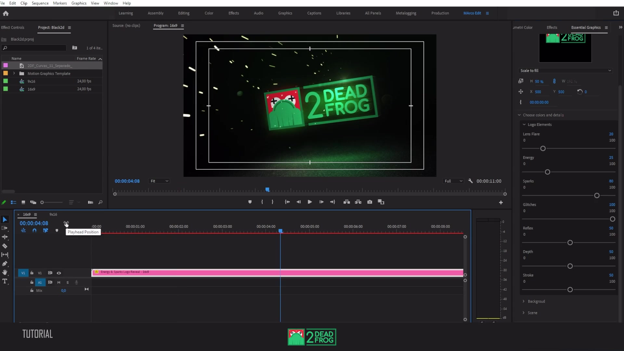Open the Graphics menu

pos(79,3)
